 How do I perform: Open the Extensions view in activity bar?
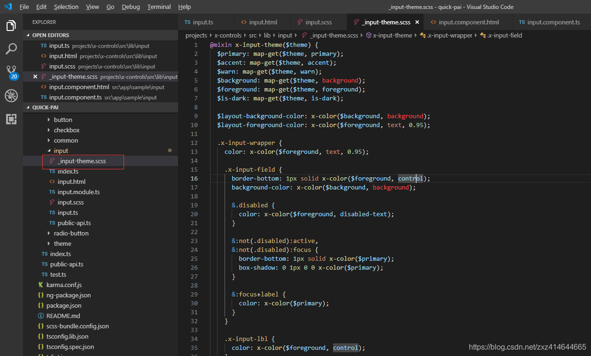pyautogui.click(x=11, y=119)
